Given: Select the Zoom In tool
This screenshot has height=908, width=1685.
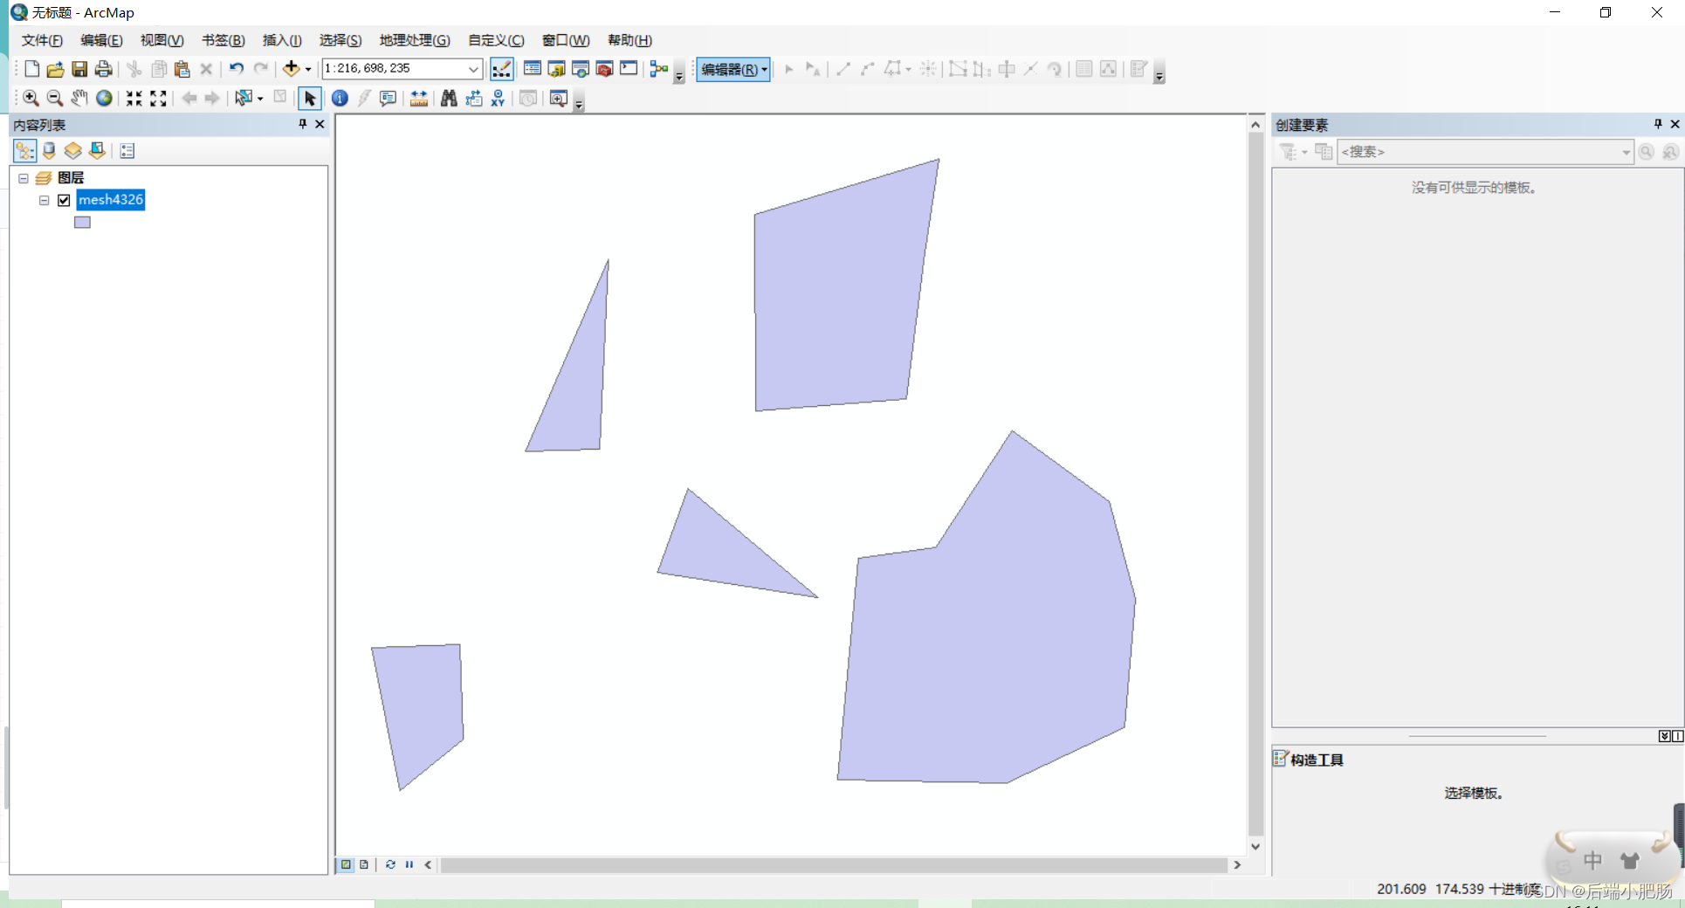Looking at the screenshot, I should 31,98.
